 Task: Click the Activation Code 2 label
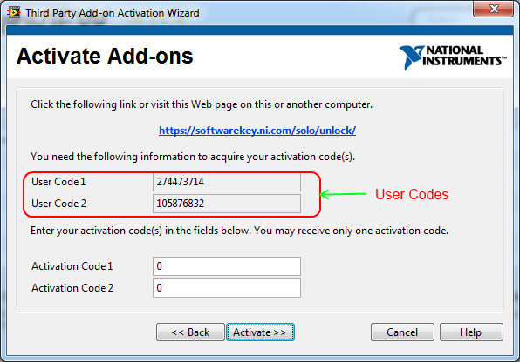(x=72, y=288)
